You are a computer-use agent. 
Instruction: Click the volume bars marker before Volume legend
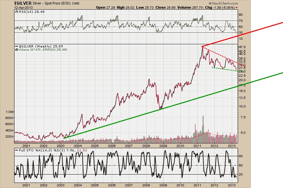(x=16, y=50)
